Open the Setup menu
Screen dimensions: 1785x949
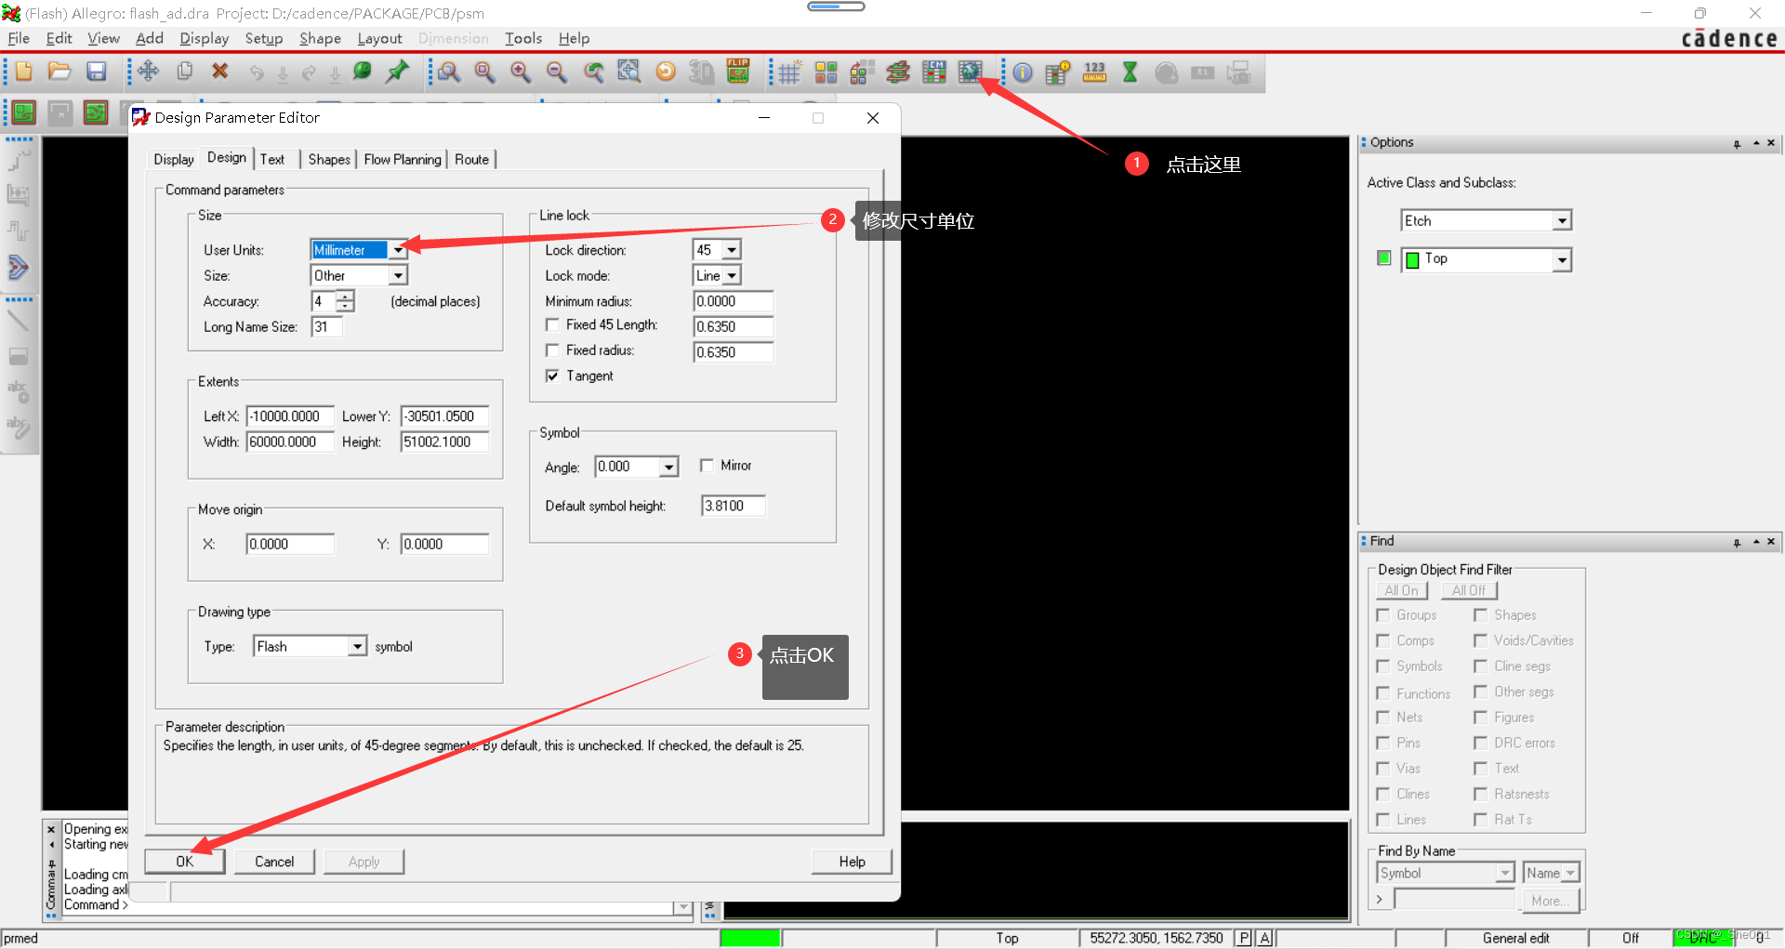click(264, 38)
